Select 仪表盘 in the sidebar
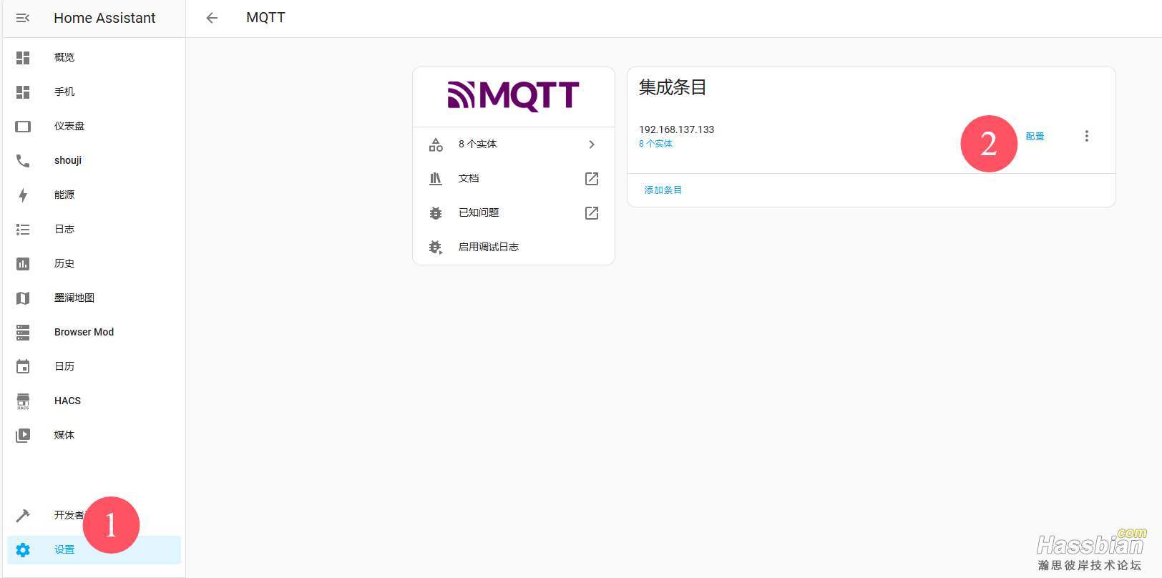Screen dimensions: 1162x578 (94, 127)
